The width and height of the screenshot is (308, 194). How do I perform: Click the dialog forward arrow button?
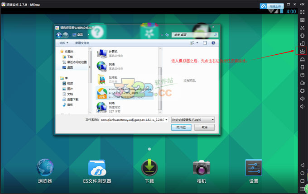point(66,35)
